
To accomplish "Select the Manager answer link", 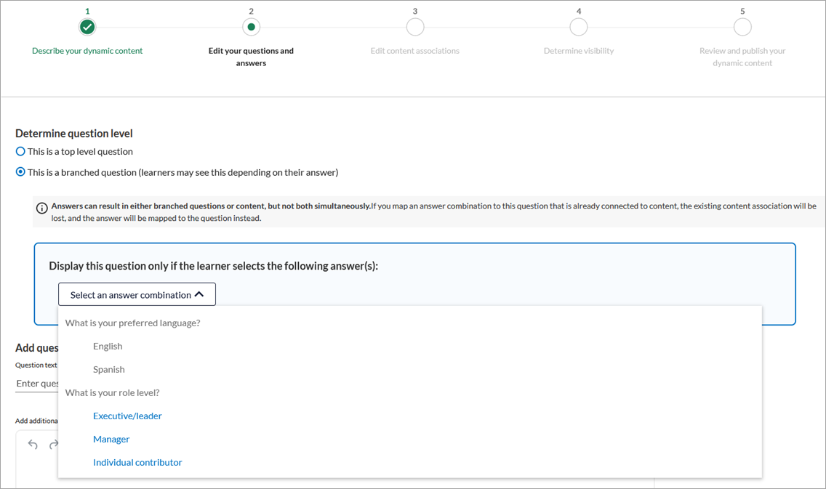I will coord(111,439).
